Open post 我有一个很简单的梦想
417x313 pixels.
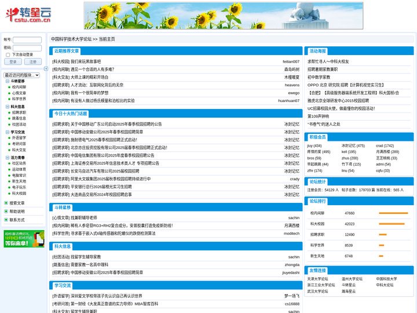(x=89, y=93)
